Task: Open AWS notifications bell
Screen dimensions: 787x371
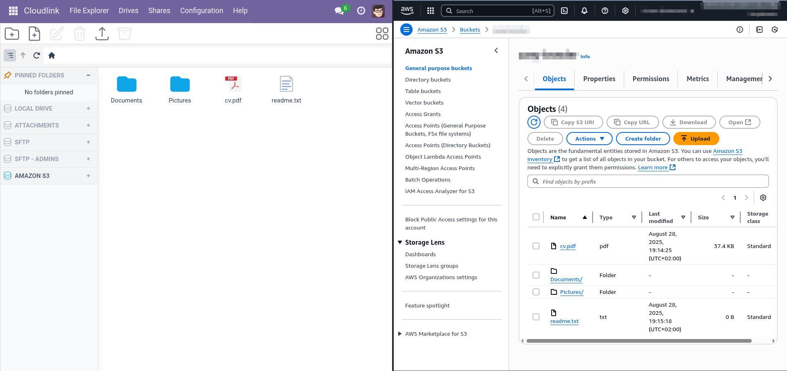Action: (x=584, y=11)
